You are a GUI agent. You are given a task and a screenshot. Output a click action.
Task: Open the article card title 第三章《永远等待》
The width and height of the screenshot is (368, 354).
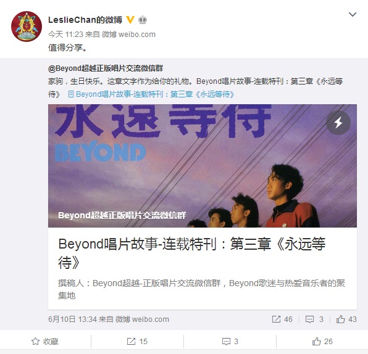tap(192, 253)
